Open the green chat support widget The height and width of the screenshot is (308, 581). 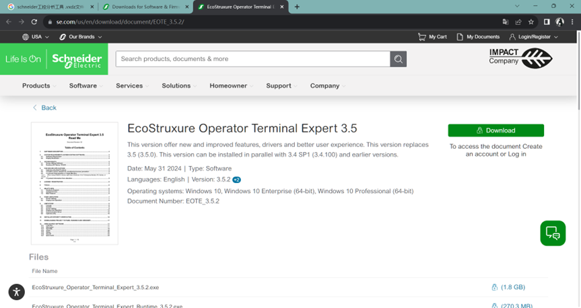[553, 233]
